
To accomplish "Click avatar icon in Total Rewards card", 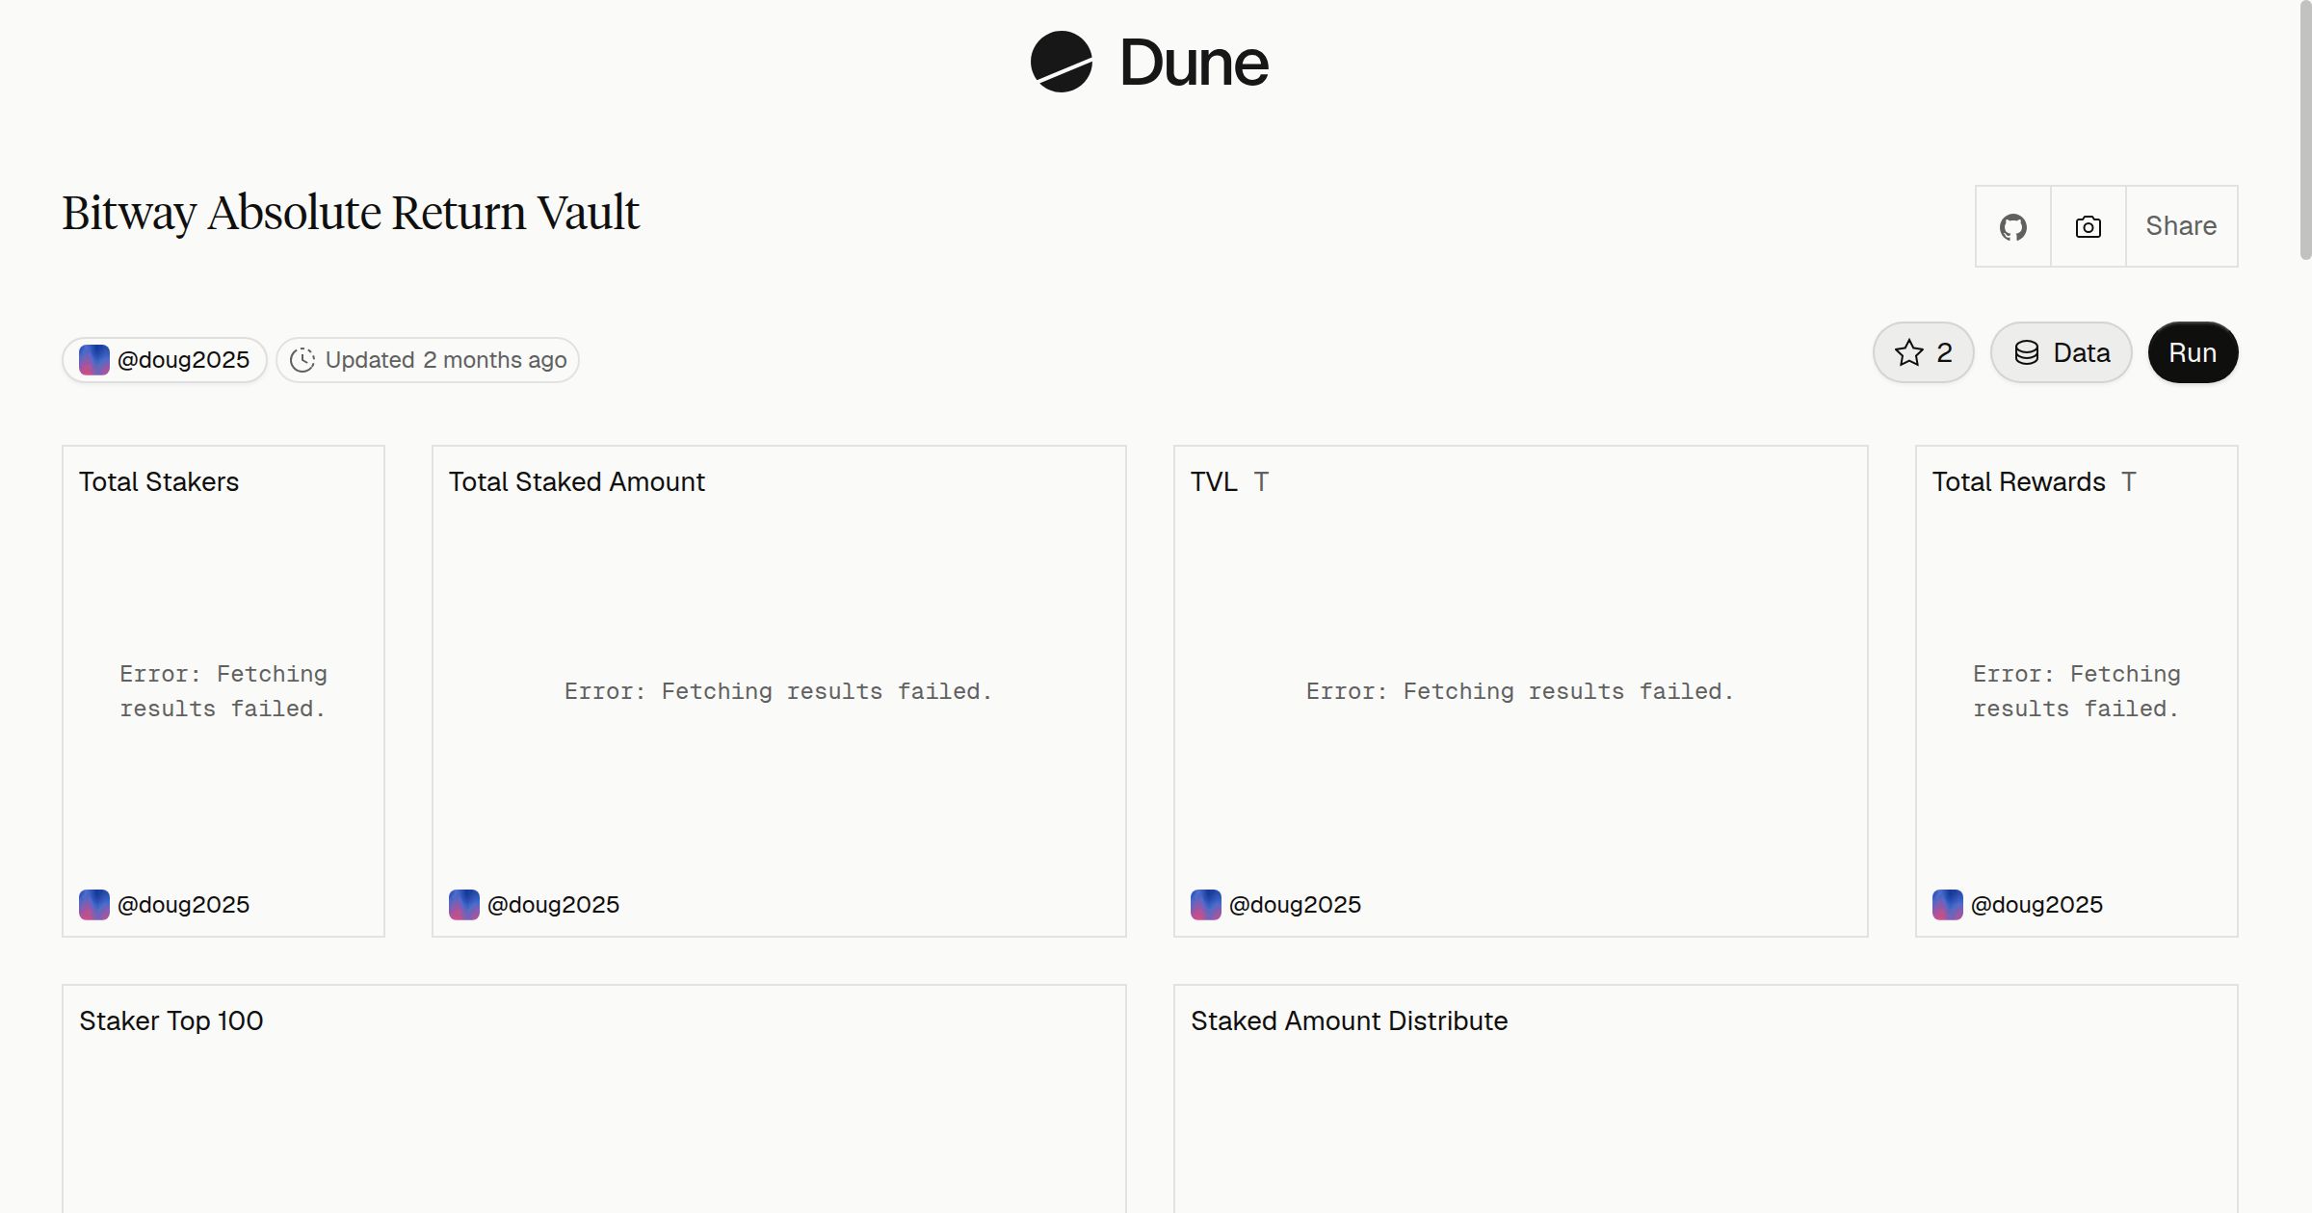I will 1948,905.
